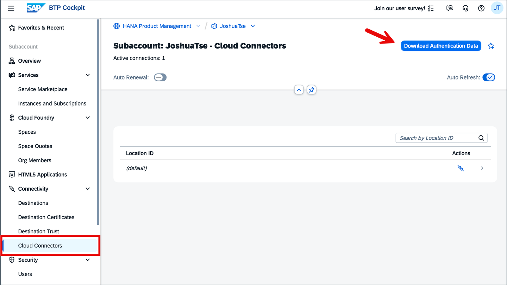Click the Active connections: 1 text

click(139, 58)
